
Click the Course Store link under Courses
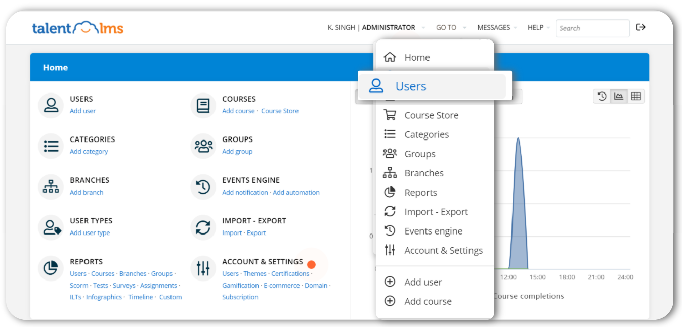pos(280,111)
